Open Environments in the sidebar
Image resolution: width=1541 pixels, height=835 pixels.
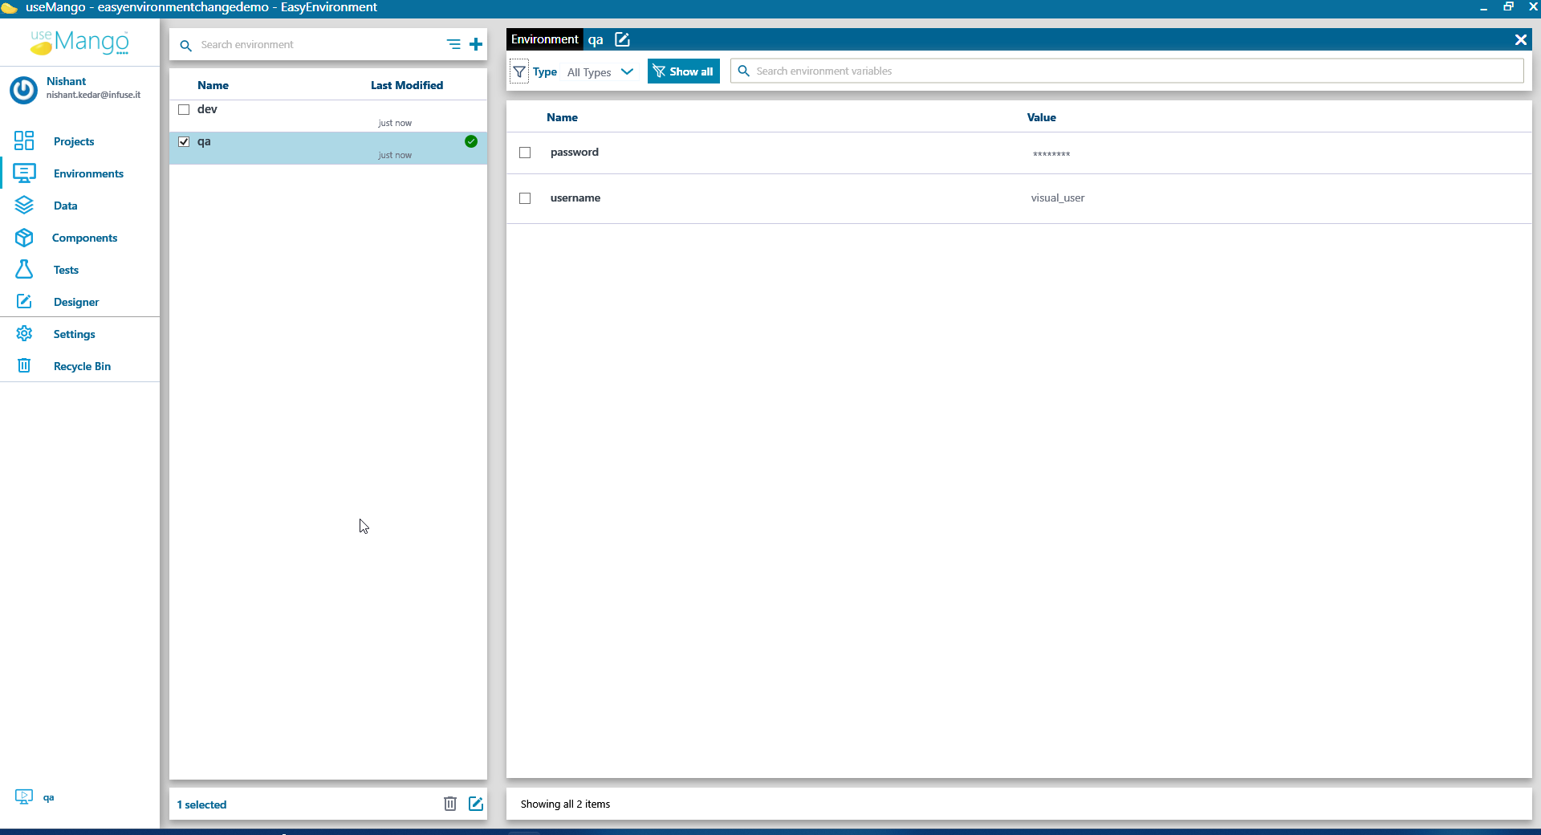pos(88,173)
